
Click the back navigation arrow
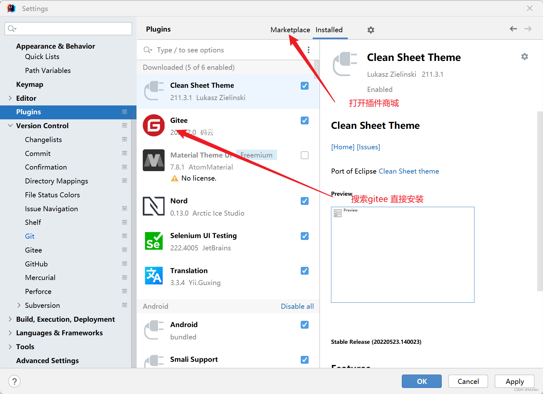click(513, 29)
